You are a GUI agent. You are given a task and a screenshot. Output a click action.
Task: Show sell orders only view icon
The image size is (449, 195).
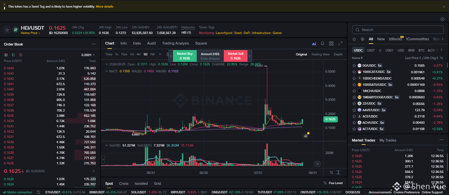(x=20, y=55)
